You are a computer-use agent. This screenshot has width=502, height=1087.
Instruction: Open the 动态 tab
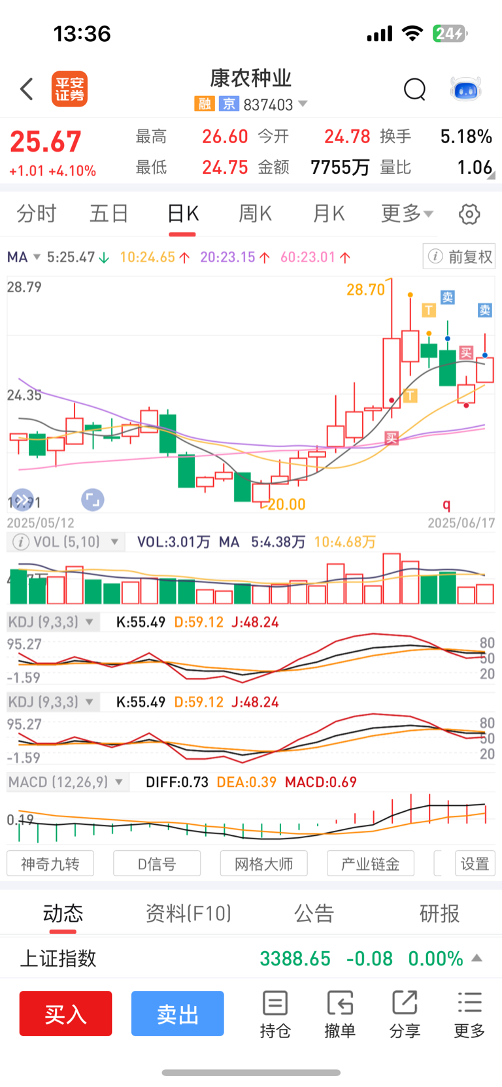point(63,913)
